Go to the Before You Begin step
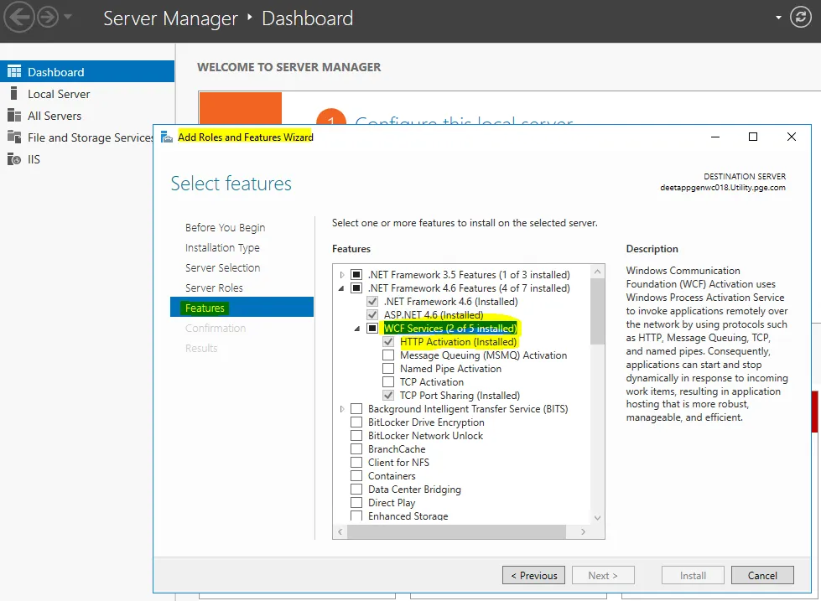 click(225, 228)
